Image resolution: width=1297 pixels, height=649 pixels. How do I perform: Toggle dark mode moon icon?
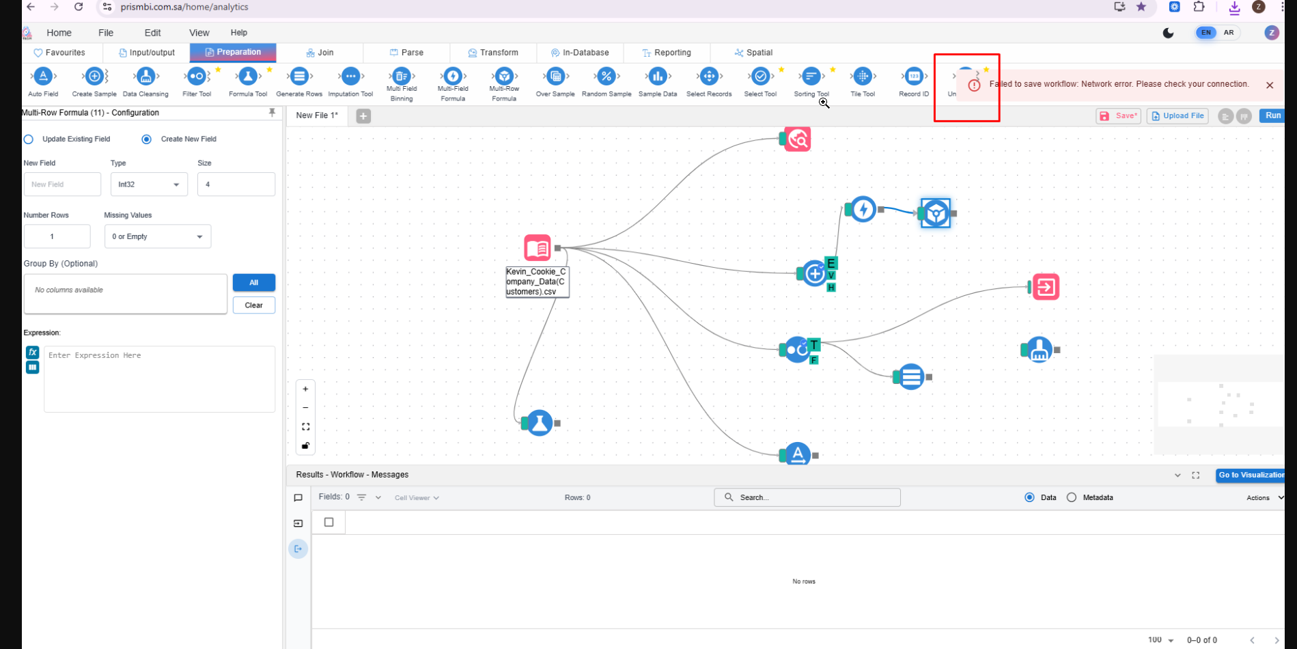(x=1168, y=33)
